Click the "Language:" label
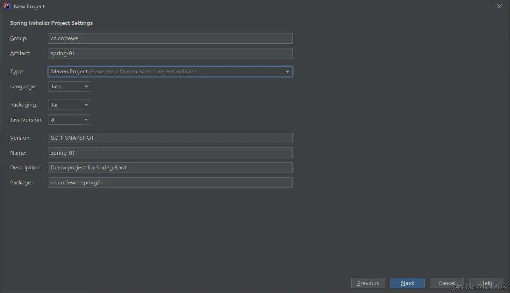Screen dimensions: 510x293 [23, 87]
